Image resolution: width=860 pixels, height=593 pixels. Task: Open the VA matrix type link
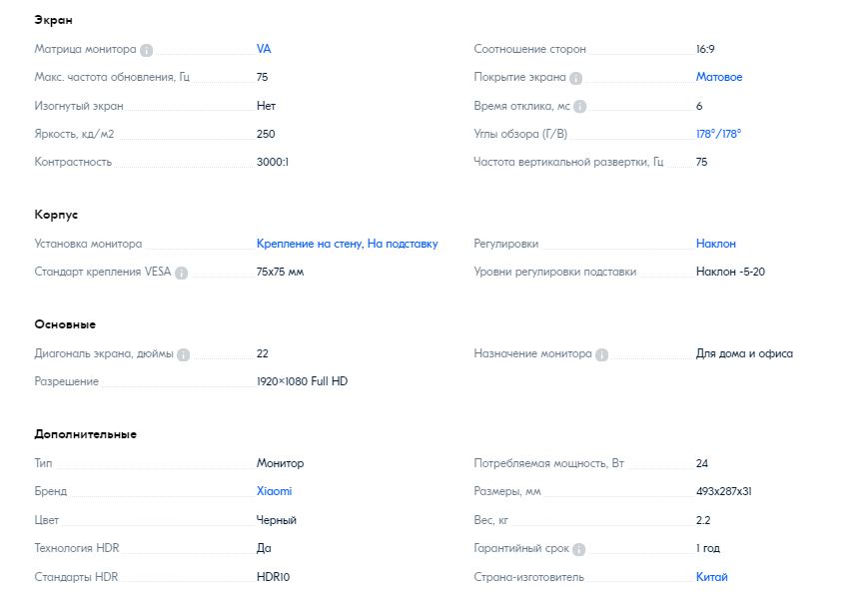point(264,49)
